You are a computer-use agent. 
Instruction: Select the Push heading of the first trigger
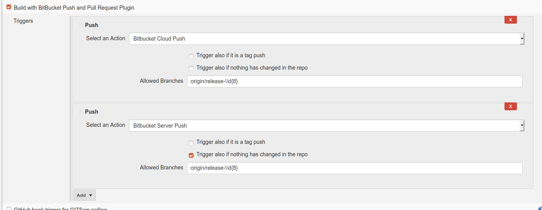tap(92, 25)
